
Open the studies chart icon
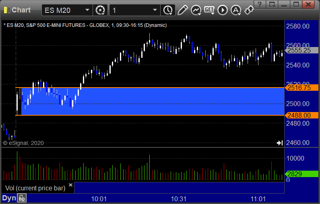click(196, 10)
